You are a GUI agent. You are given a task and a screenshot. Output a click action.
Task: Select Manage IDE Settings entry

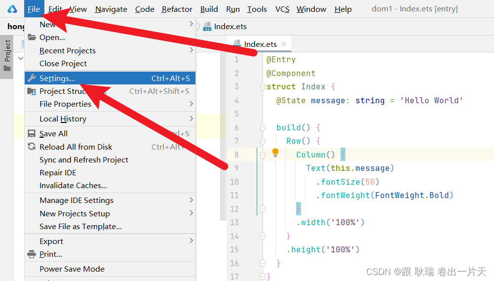(110, 201)
